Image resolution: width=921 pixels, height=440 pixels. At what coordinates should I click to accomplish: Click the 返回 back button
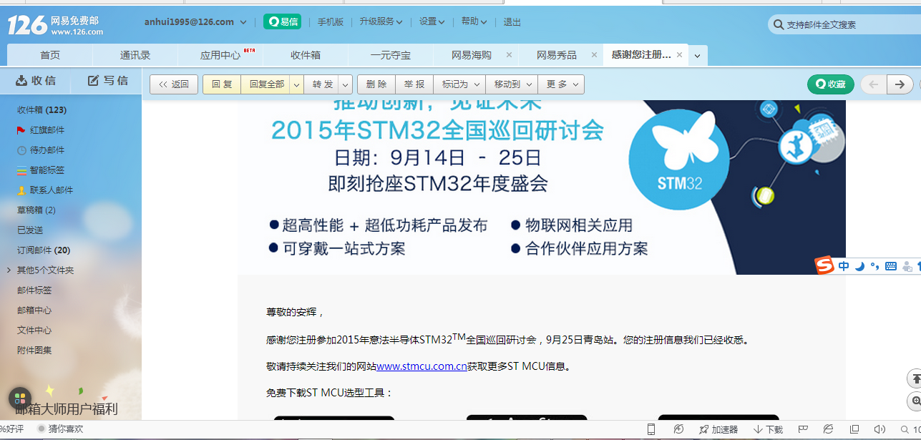[174, 84]
